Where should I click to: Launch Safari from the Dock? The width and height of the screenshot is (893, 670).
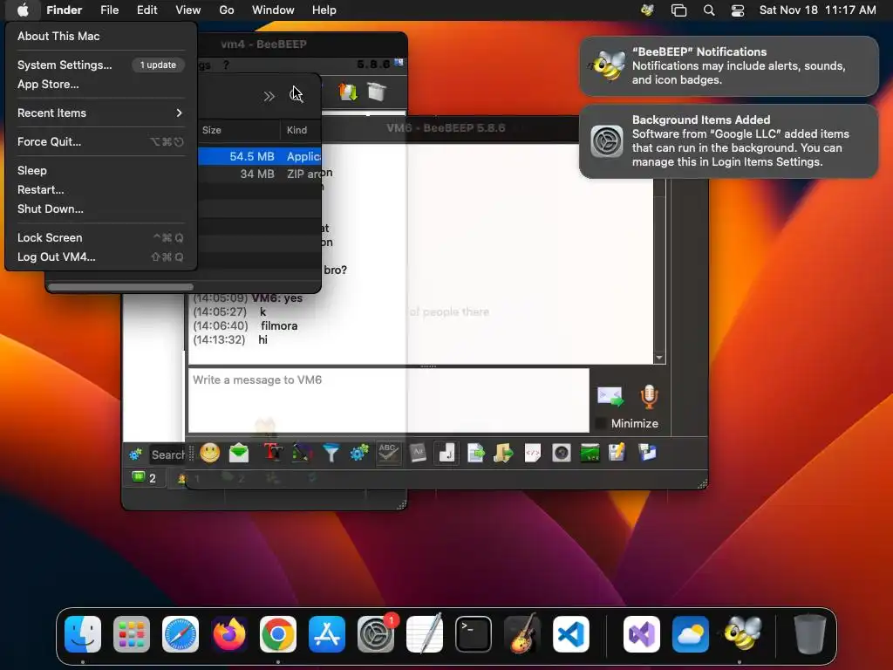coord(180,633)
